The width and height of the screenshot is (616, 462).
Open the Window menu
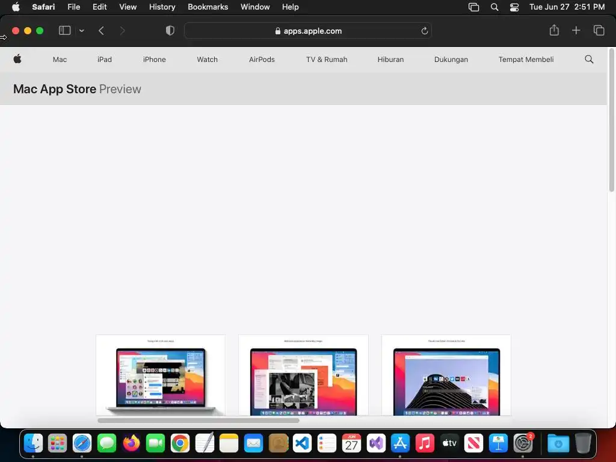point(255,7)
